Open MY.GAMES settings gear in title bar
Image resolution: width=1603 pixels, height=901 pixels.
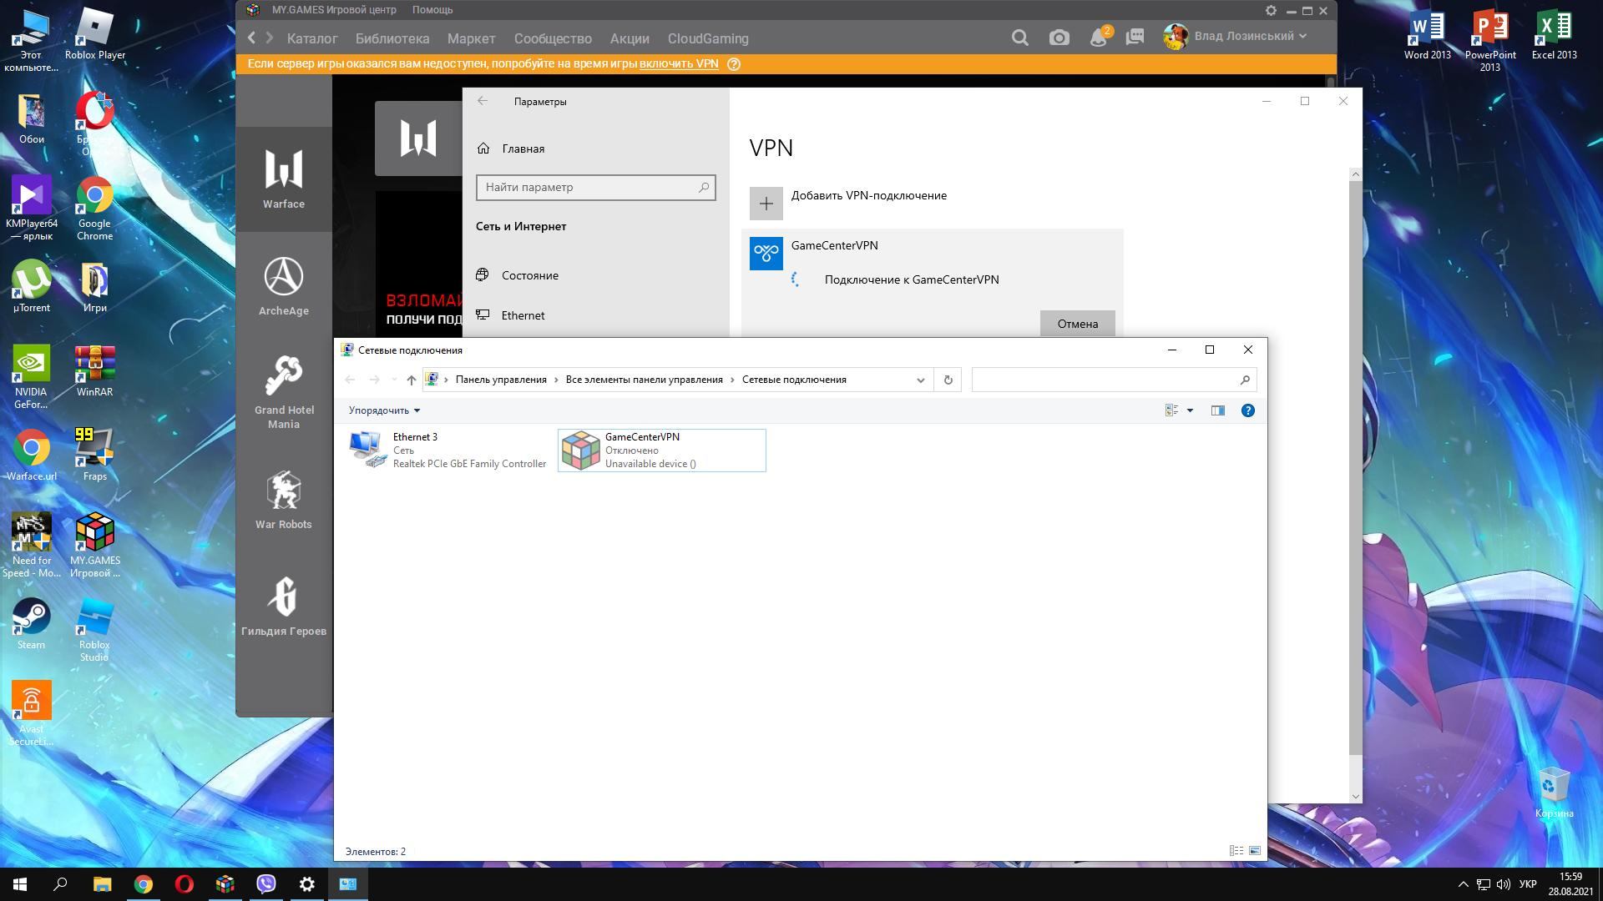tap(1271, 10)
